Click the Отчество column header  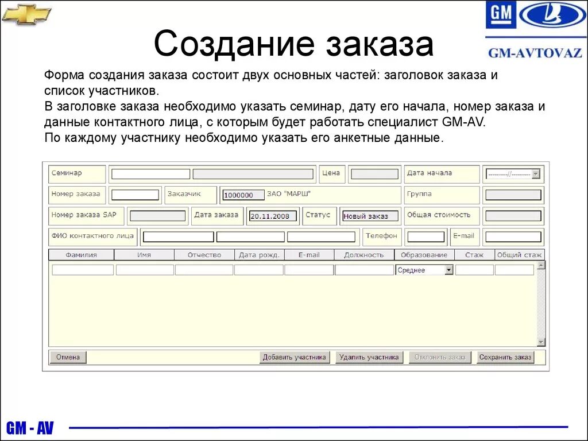tap(204, 255)
